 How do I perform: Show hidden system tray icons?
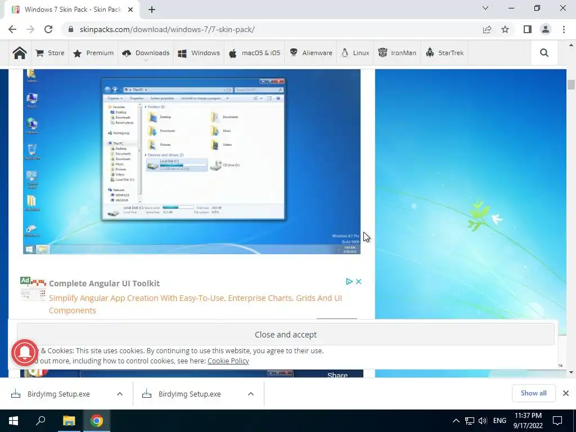point(456,421)
